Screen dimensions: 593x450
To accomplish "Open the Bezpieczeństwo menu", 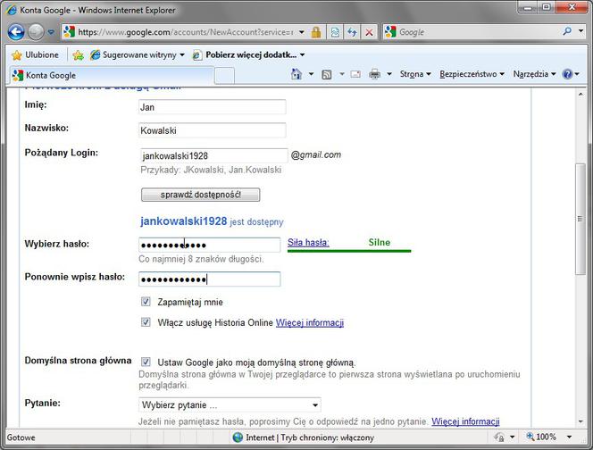I will click(x=472, y=74).
